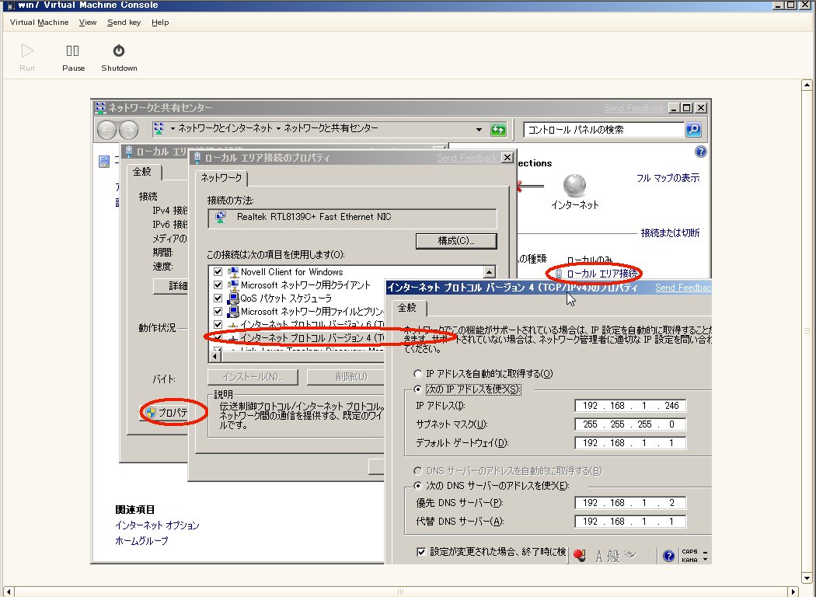Image resolution: width=816 pixels, height=597 pixels.
Task: Select インターネット プロトコル バージョン 4 item
Action: (311, 338)
